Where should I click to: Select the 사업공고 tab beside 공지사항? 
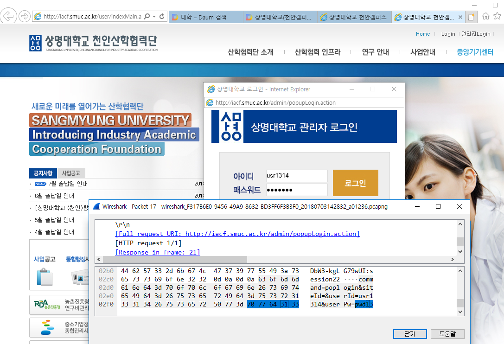click(x=71, y=173)
